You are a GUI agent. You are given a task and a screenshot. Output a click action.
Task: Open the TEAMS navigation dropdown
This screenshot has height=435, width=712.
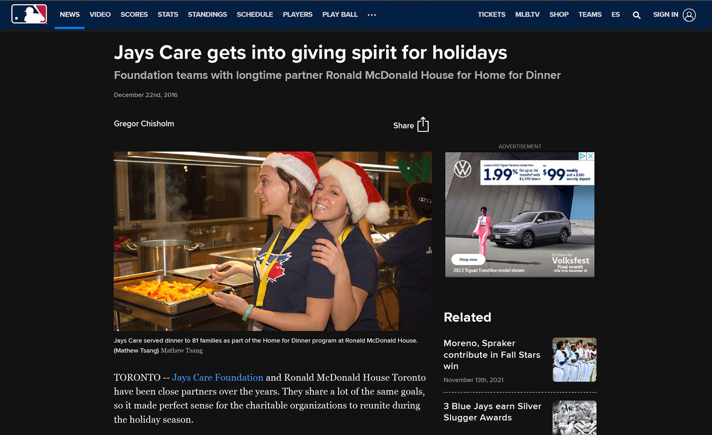click(590, 14)
